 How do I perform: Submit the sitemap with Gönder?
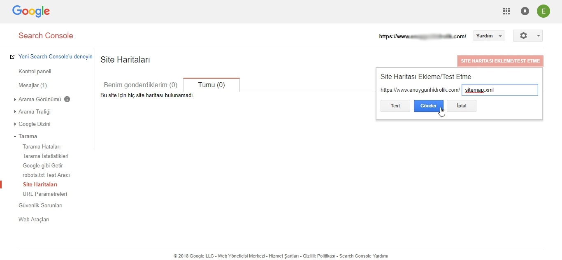point(428,106)
